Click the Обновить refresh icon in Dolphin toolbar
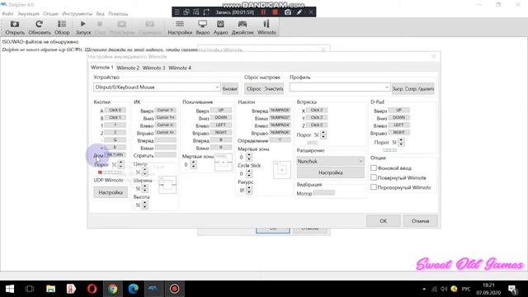The height and width of the screenshot is (297, 528). coord(40,27)
